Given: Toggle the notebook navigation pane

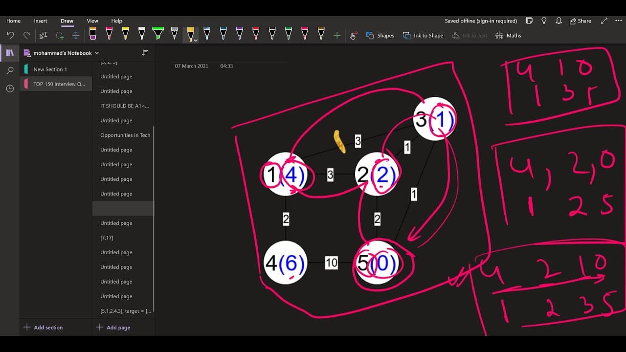Looking at the screenshot, I should [10, 53].
